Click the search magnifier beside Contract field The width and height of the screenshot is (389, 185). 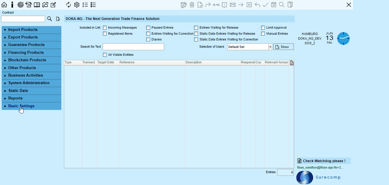(50, 19)
